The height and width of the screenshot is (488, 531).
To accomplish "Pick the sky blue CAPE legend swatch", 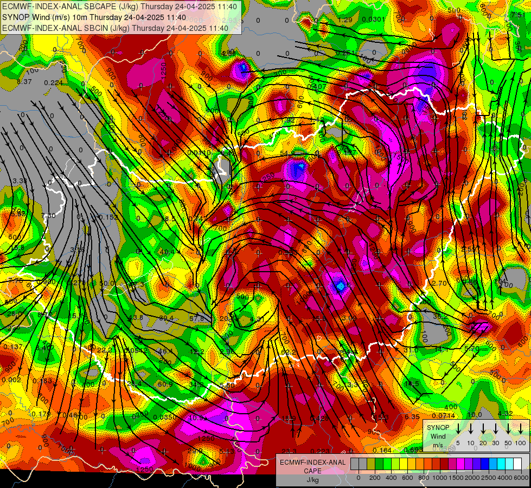I will 492,464.
